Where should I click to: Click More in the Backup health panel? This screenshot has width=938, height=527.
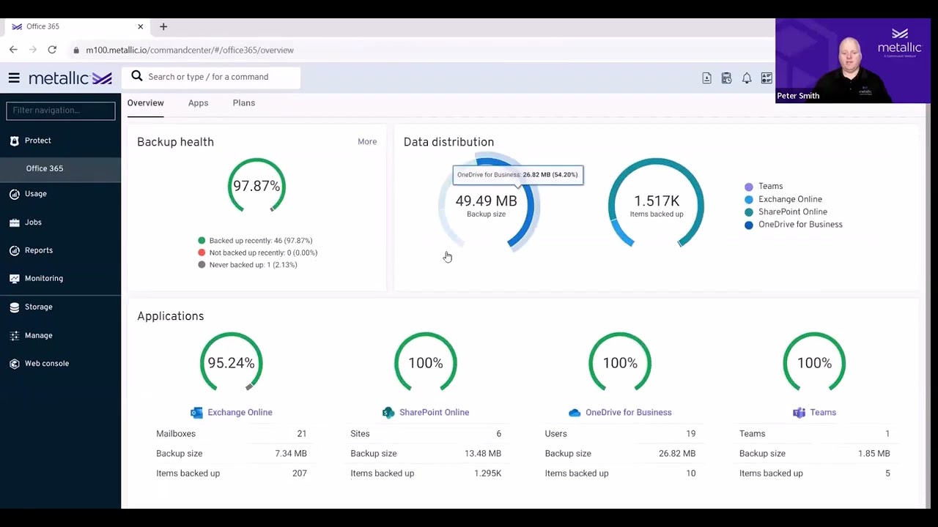click(x=367, y=142)
